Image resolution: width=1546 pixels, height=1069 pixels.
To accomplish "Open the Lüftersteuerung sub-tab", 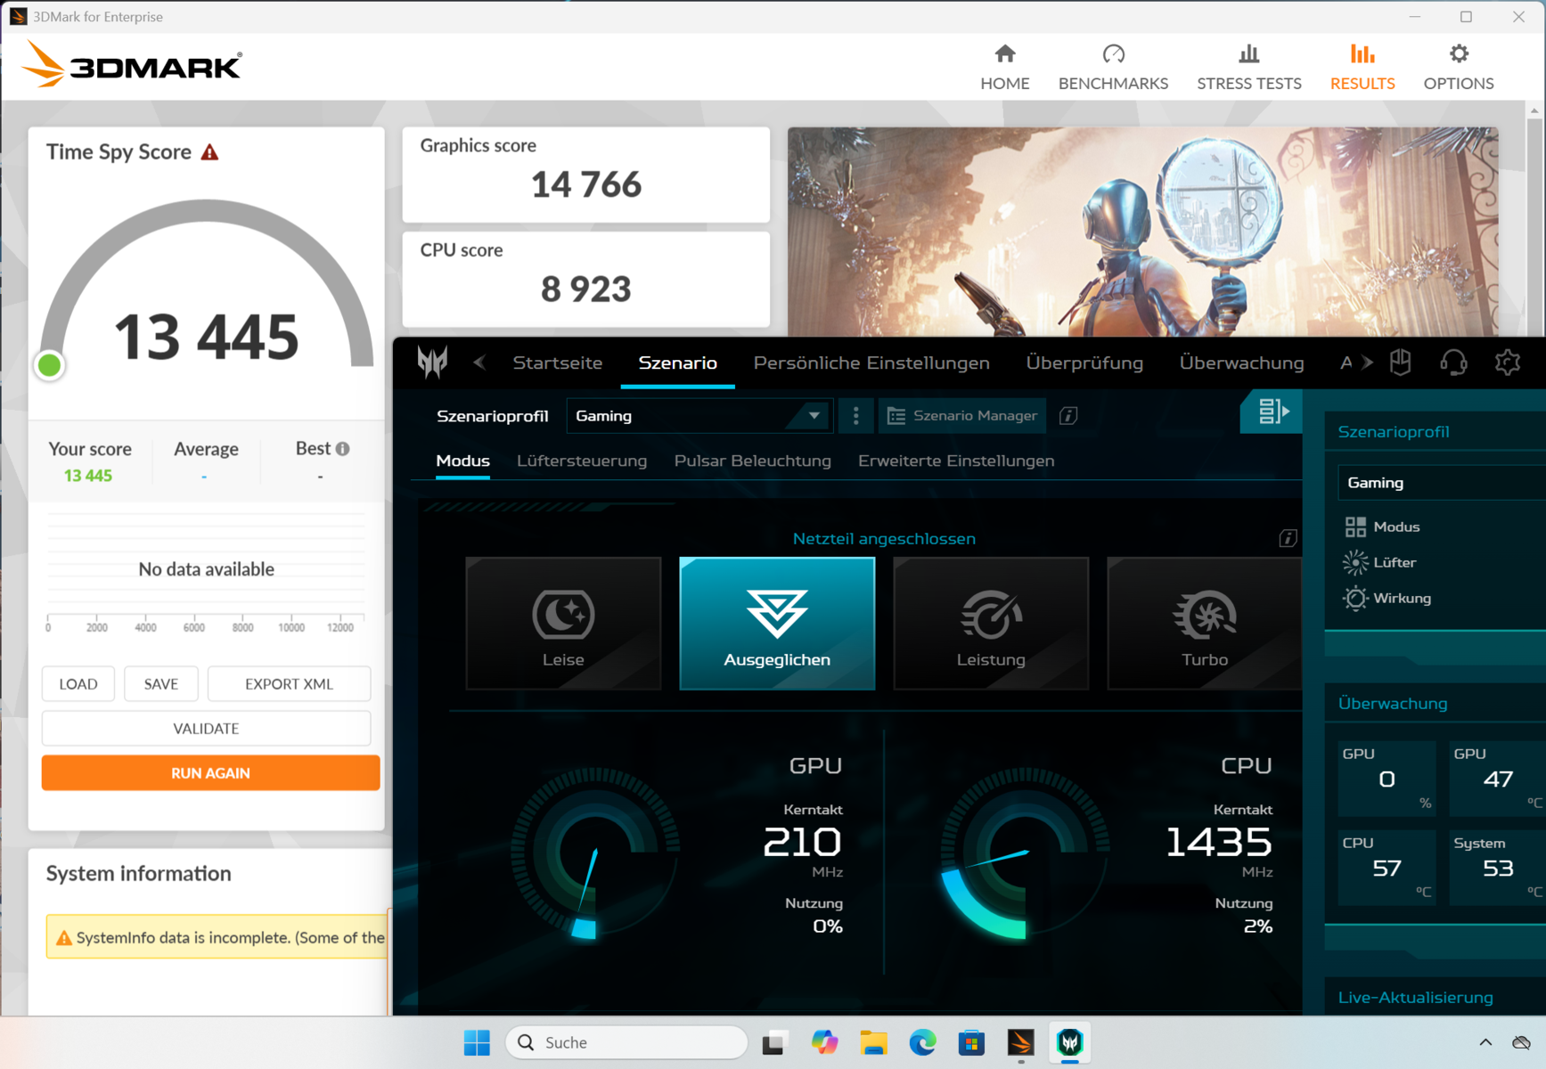I will click(582, 461).
